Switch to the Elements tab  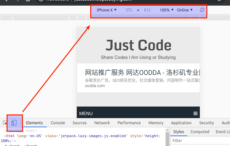pyautogui.click(x=34, y=123)
